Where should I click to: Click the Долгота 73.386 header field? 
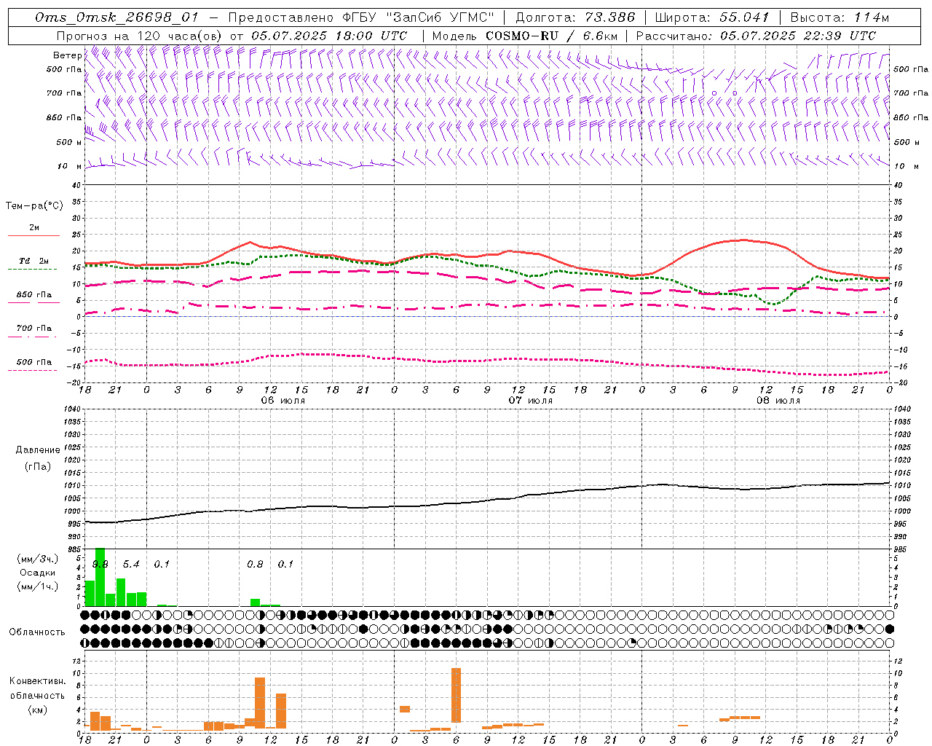575,18
